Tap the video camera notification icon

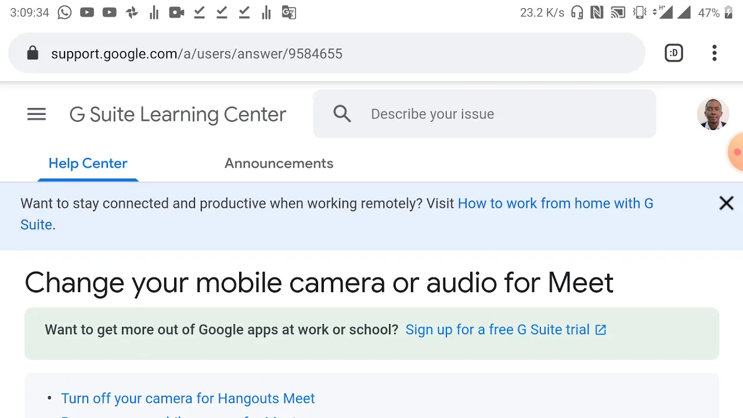pyautogui.click(x=176, y=12)
